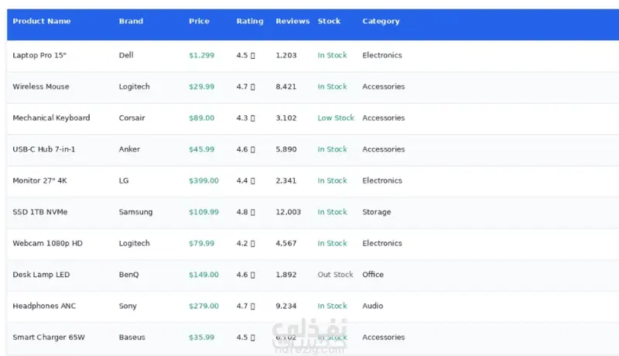Click the LG brand cell
Screen dimensions: 619x356
pos(124,180)
